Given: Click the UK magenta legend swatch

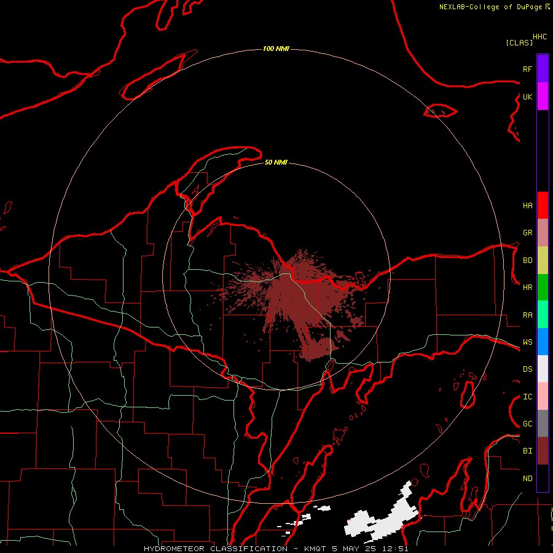Looking at the screenshot, I should click(x=543, y=96).
